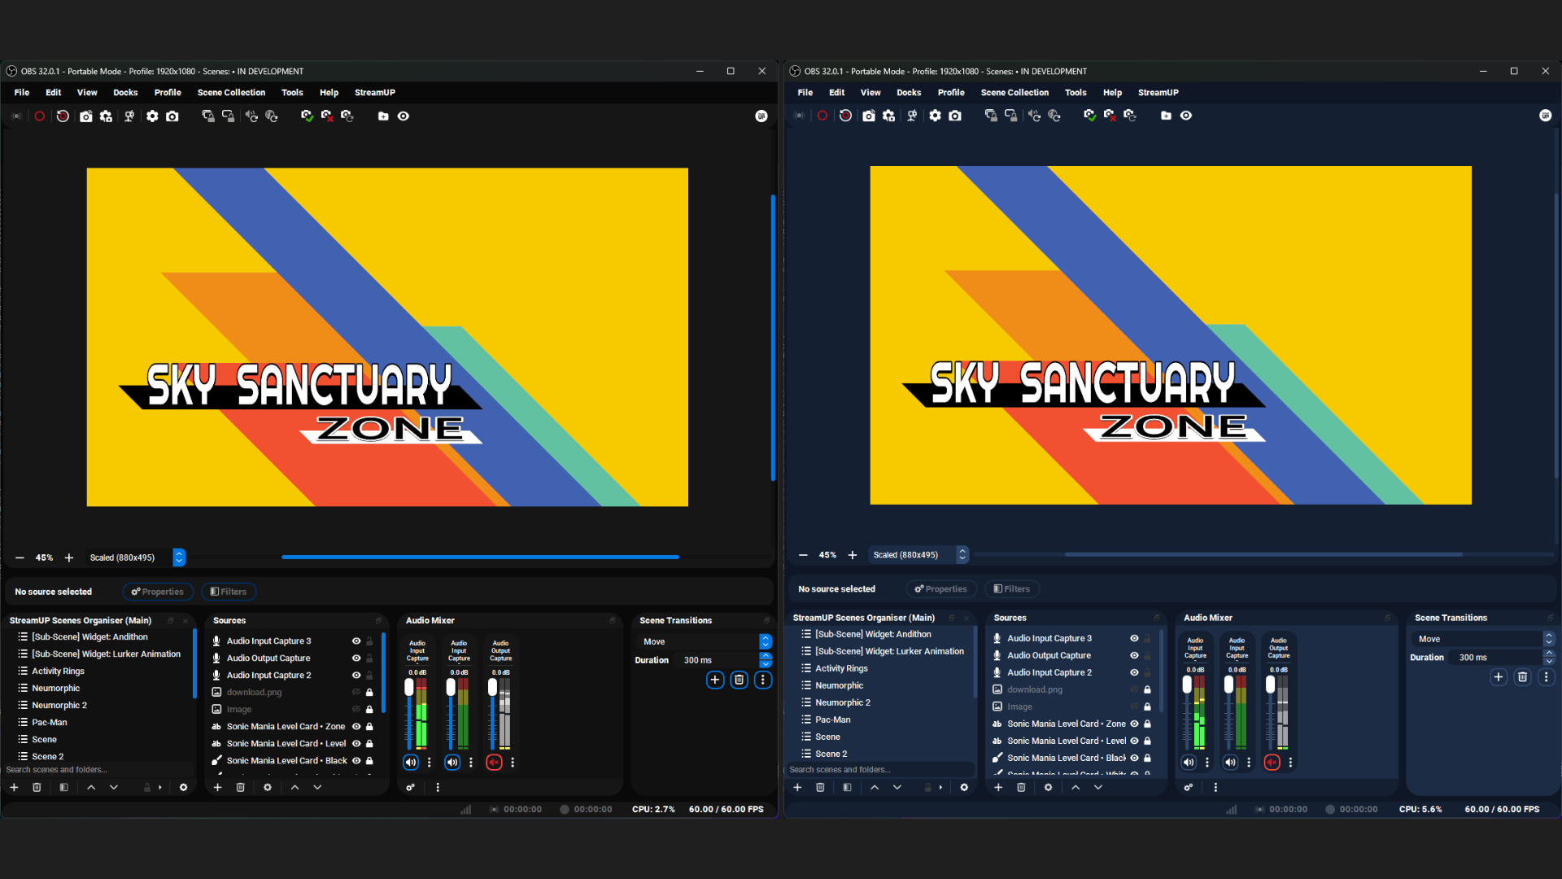Image resolution: width=1562 pixels, height=879 pixels.
Task: Adjust Audio Output Capture fader in left window
Action: 492,688
